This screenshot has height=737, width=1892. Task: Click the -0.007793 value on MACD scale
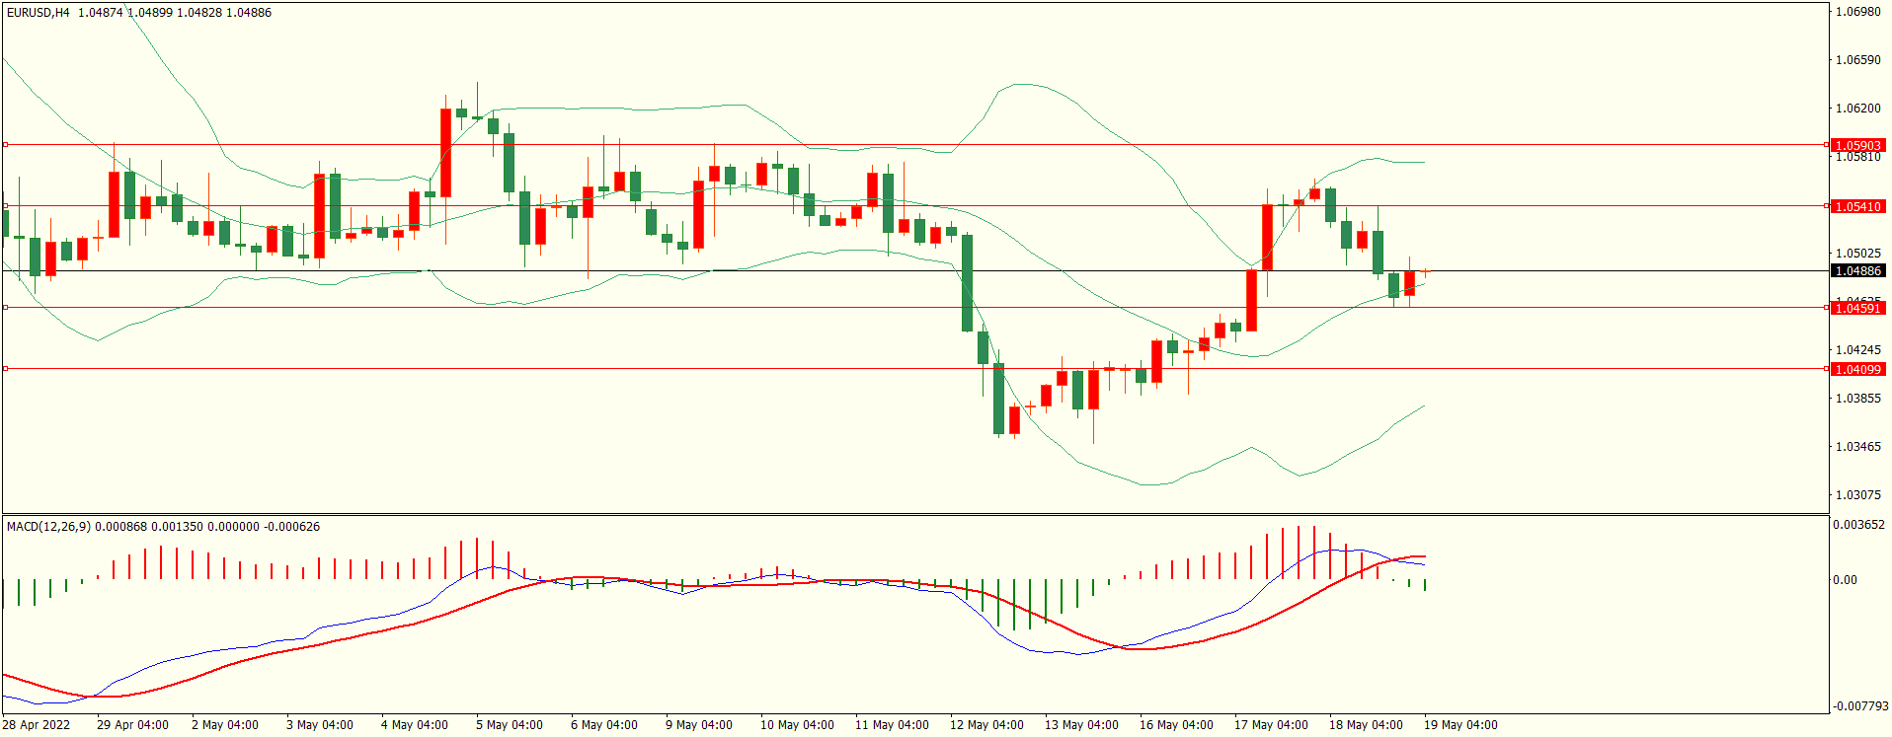coord(1860,706)
